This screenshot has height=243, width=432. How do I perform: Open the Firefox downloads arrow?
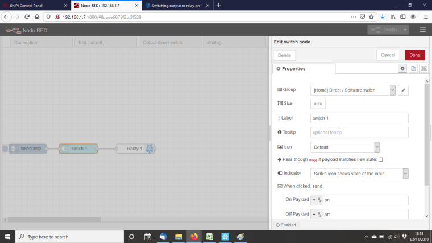coord(383,17)
